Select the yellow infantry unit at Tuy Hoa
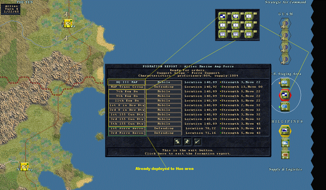 coord(68,24)
